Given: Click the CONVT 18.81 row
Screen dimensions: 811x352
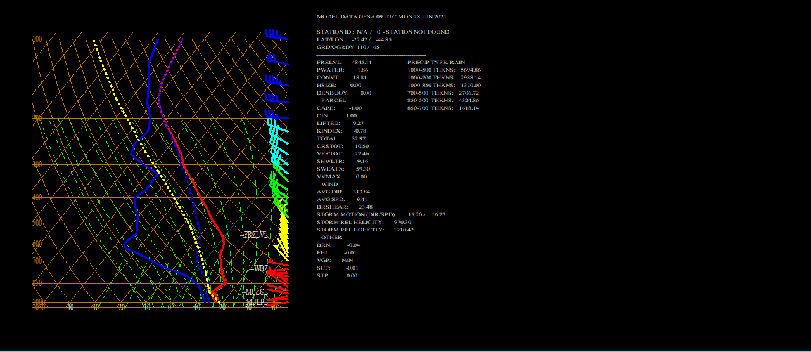Looking at the screenshot, I should click(x=342, y=77).
